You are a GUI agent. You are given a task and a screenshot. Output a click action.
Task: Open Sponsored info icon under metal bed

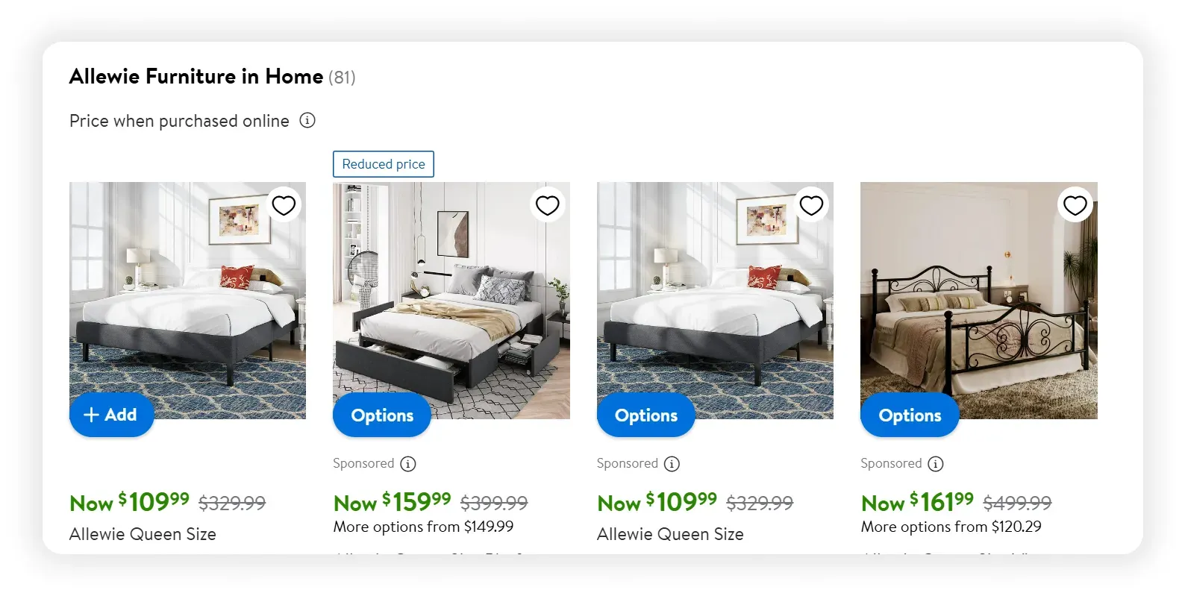936,464
